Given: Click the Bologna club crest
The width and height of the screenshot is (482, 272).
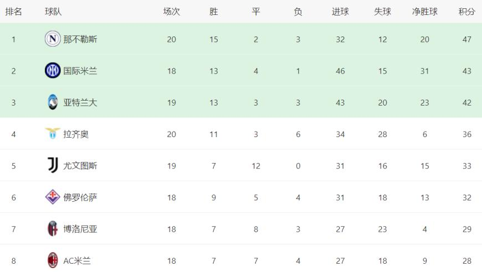Looking at the screenshot, I should (53, 229).
